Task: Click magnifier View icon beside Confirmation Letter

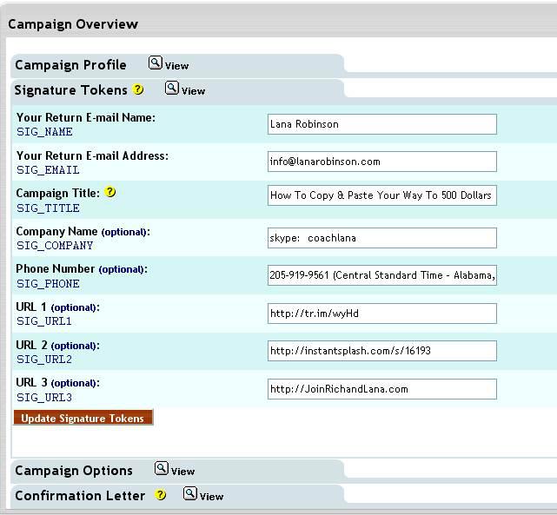Action: (190, 494)
